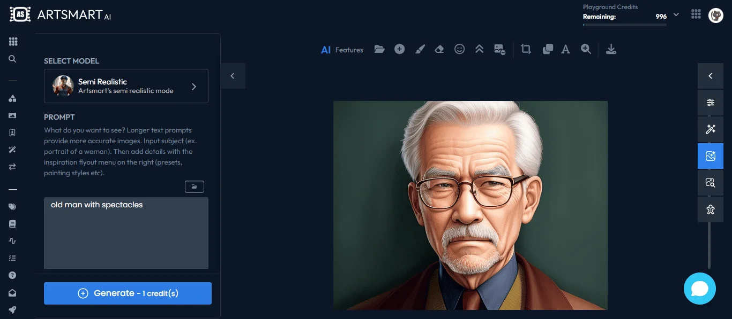Click the prompt text field

click(x=126, y=233)
